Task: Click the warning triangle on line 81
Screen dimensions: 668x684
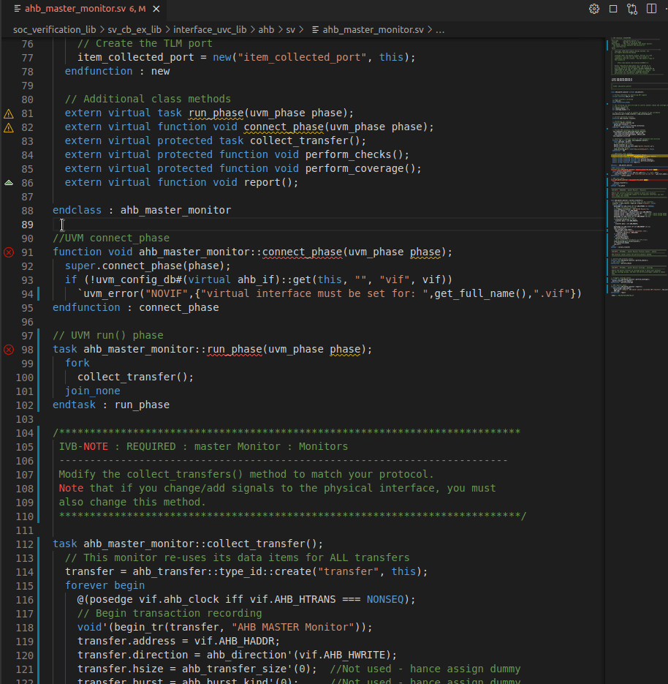Action: (8, 113)
